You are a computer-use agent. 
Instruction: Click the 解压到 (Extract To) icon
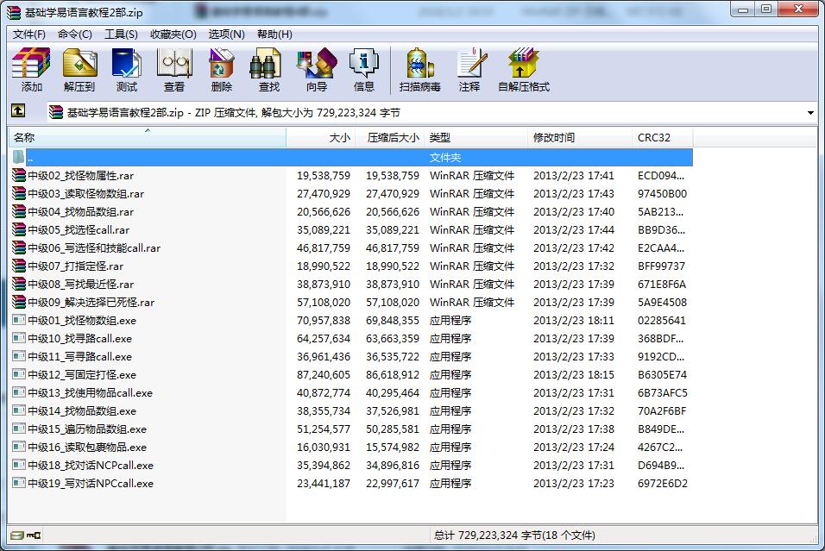tap(79, 71)
